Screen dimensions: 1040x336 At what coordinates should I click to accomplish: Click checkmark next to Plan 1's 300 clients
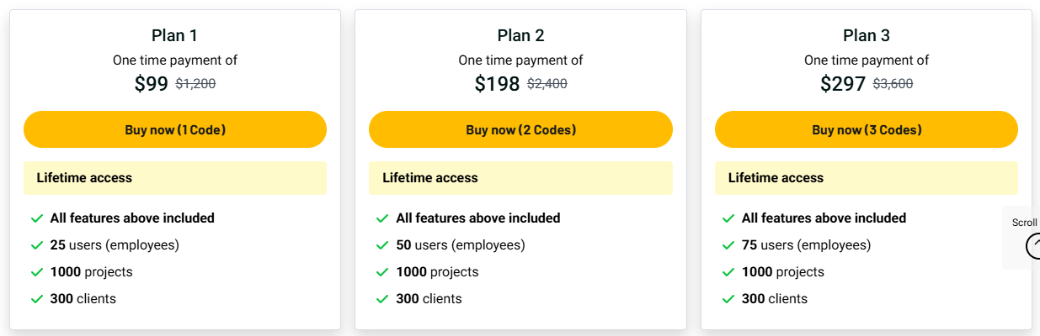(x=37, y=299)
